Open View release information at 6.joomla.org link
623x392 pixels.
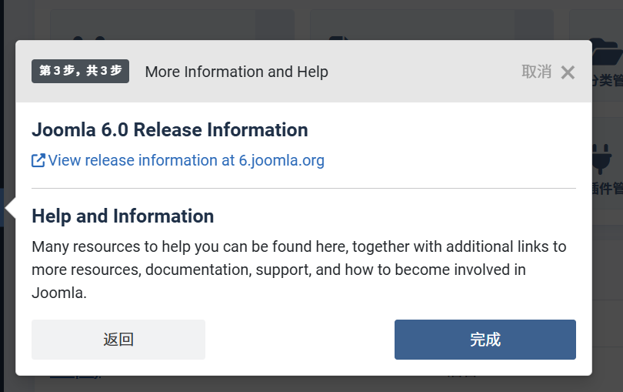186,161
